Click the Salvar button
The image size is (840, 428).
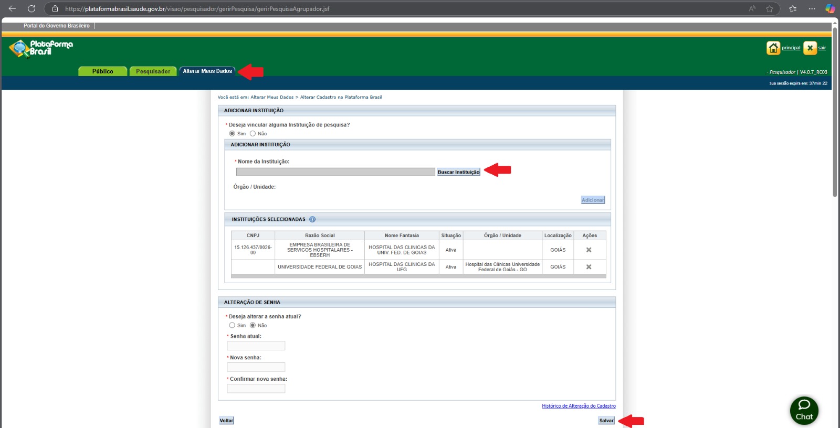tap(606, 421)
